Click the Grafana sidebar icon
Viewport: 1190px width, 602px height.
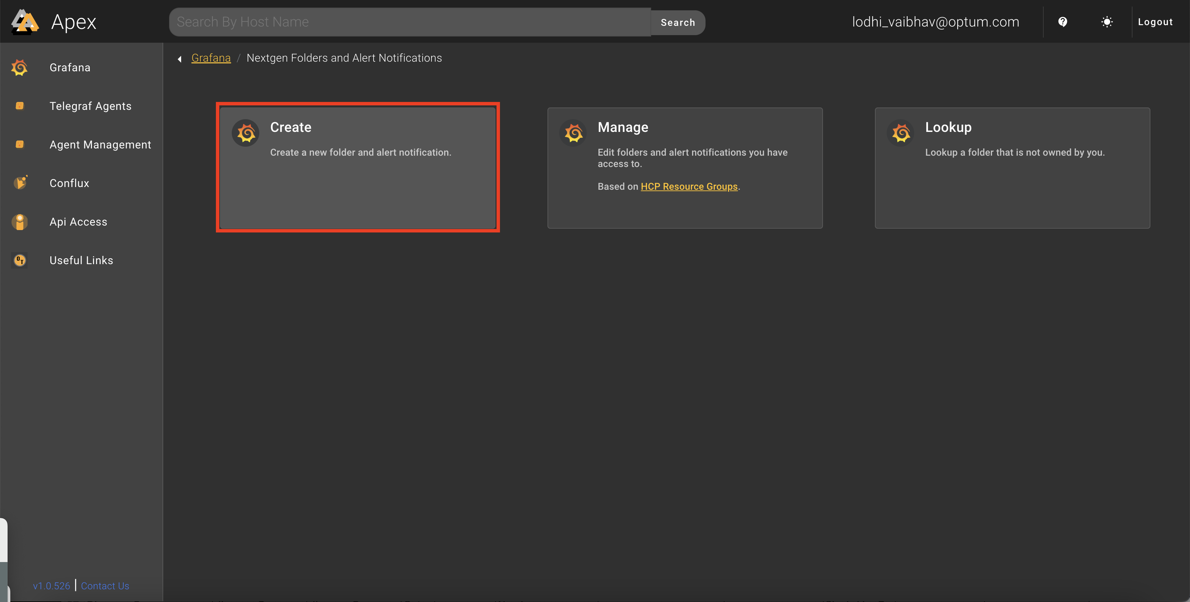(x=19, y=68)
